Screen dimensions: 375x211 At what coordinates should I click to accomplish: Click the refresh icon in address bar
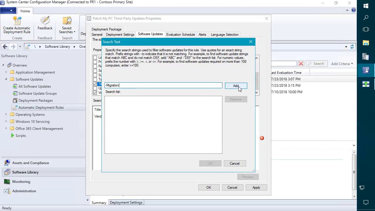[x=352, y=47]
